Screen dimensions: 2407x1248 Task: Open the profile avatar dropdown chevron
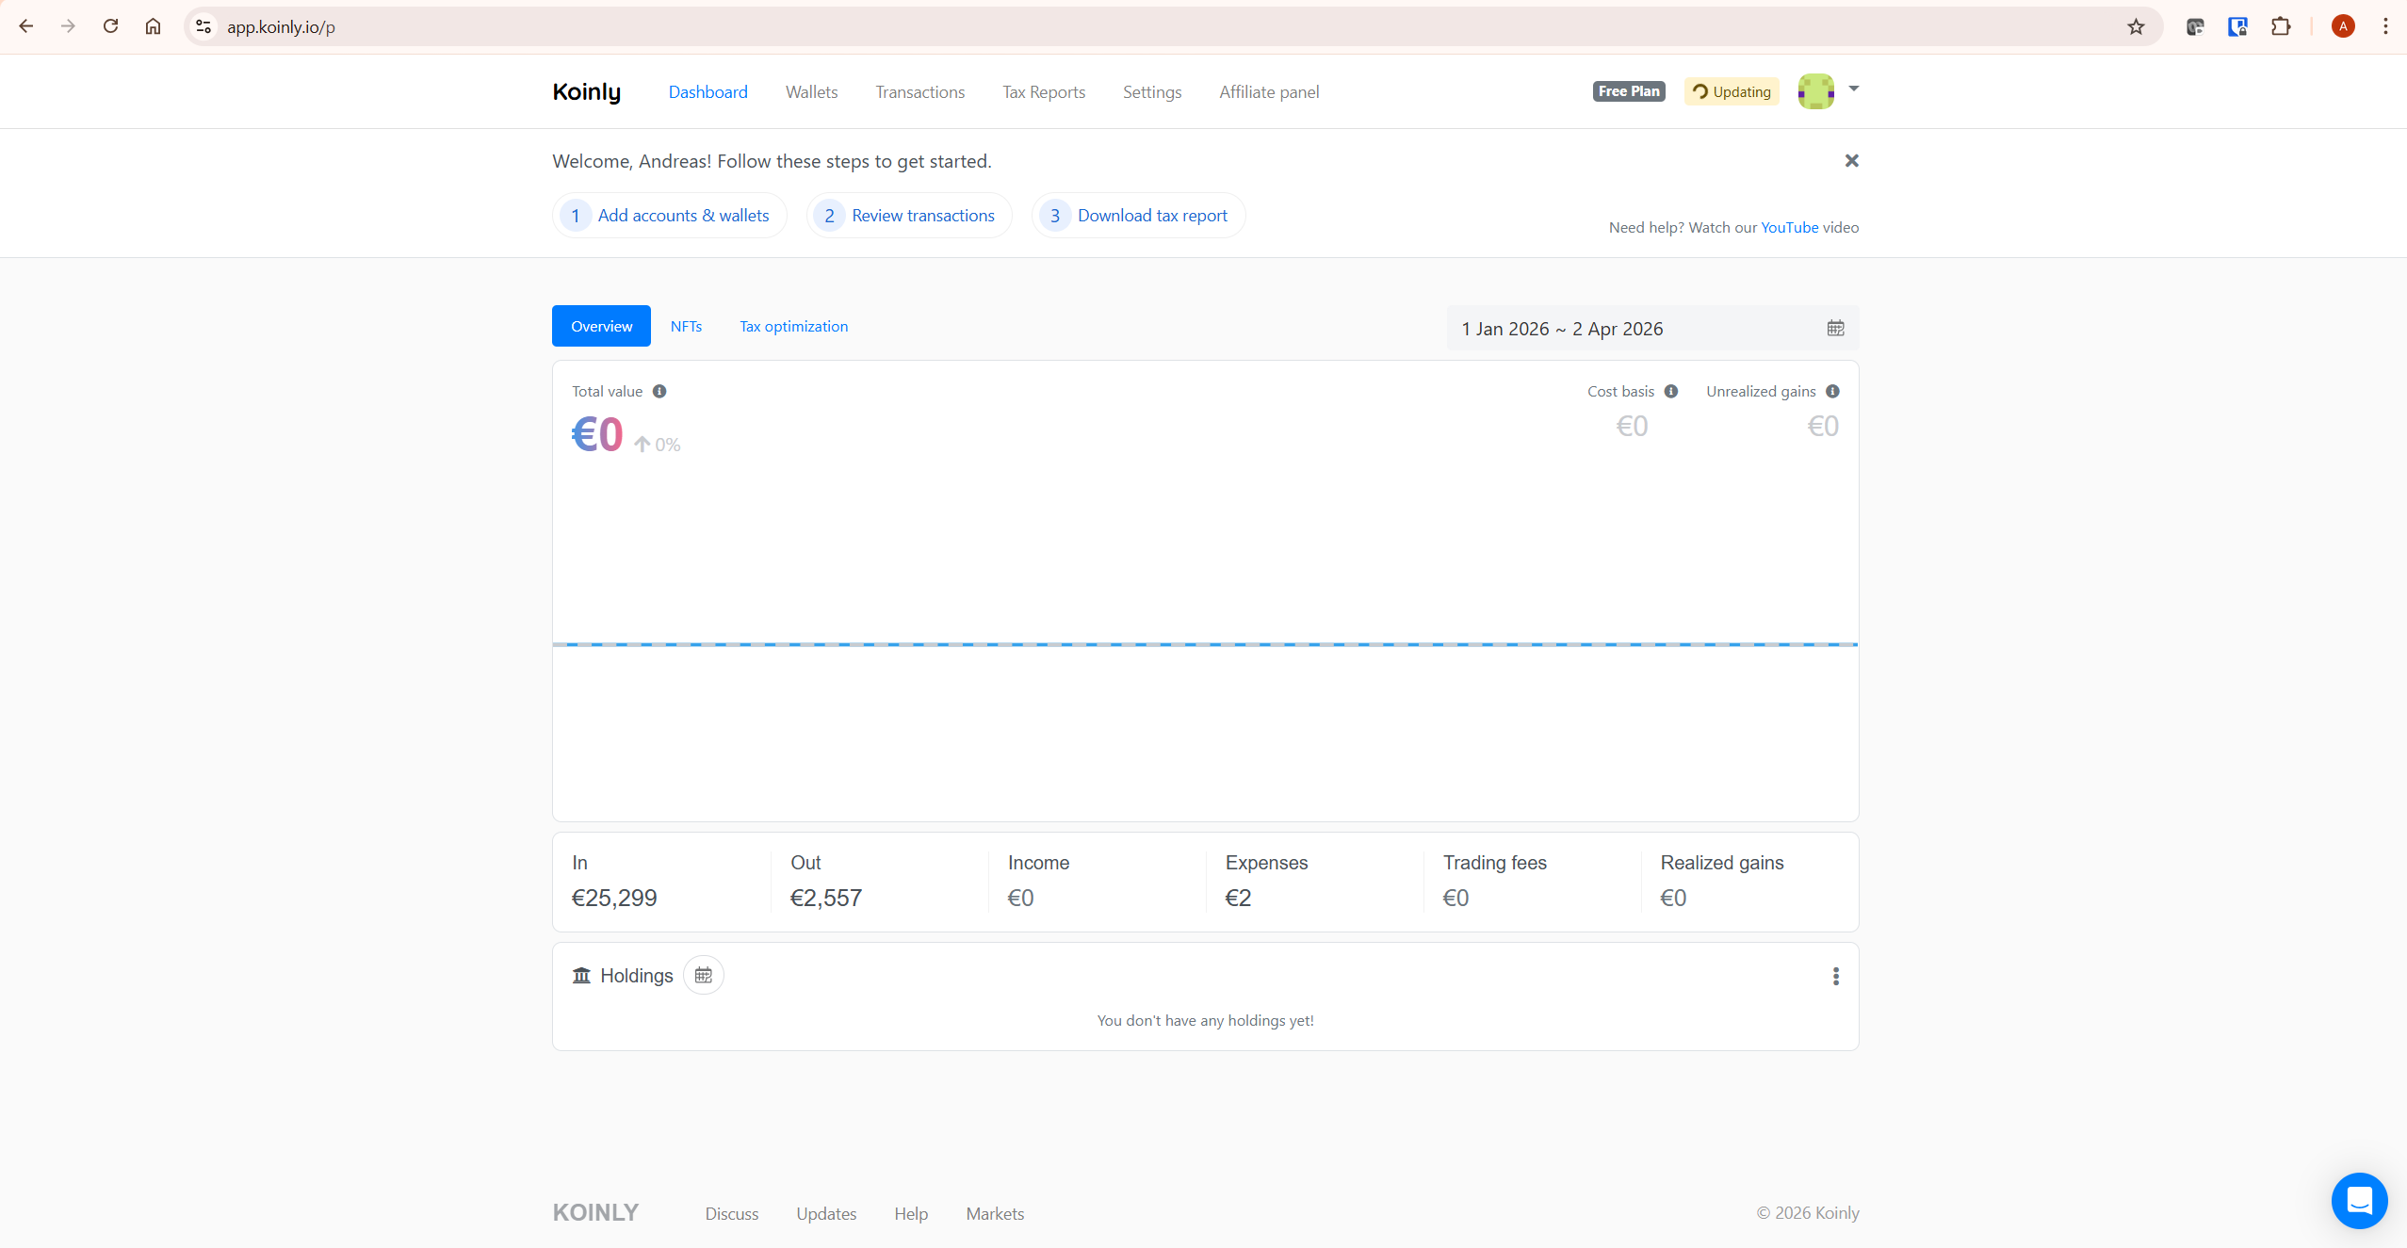click(1852, 89)
